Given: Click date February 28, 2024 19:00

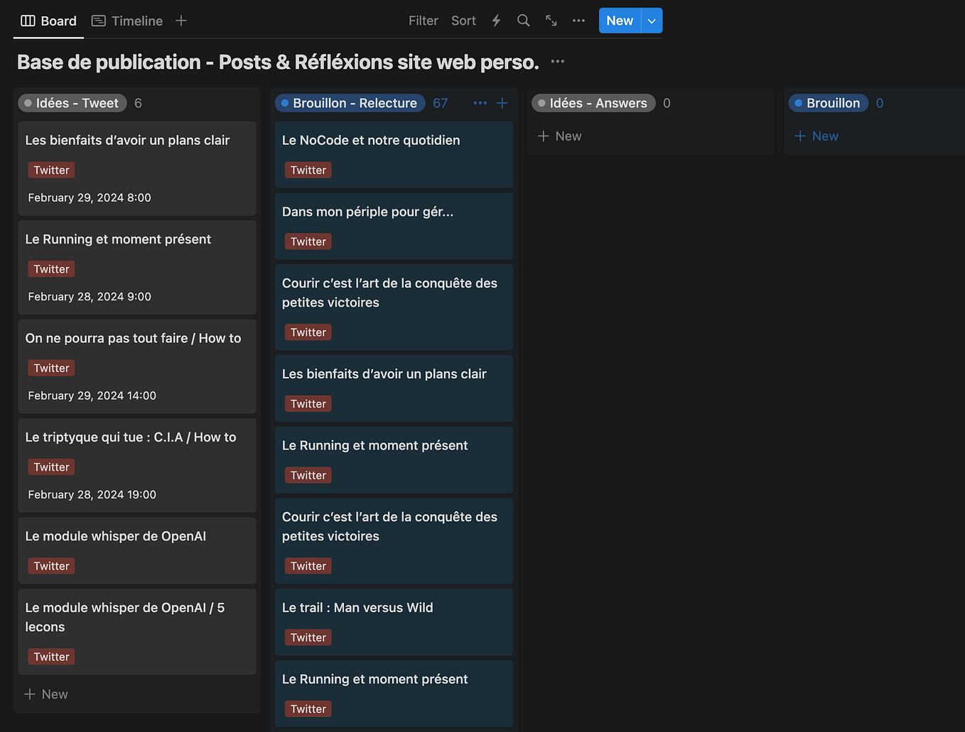Looking at the screenshot, I should click(92, 494).
